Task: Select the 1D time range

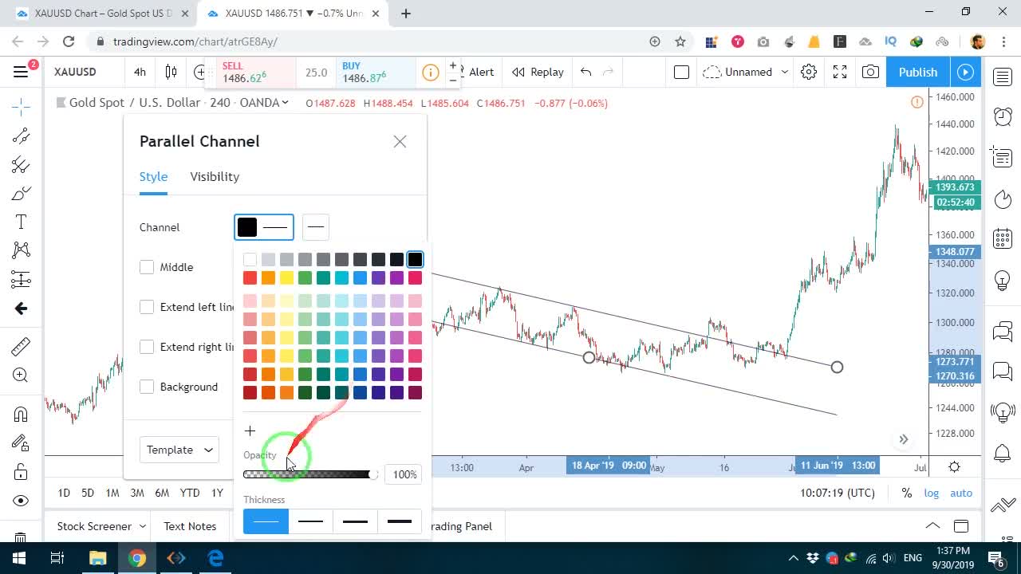Action: [x=64, y=493]
